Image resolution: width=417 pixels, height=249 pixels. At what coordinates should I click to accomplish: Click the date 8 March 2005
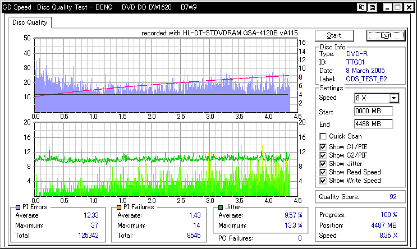tap(365, 71)
